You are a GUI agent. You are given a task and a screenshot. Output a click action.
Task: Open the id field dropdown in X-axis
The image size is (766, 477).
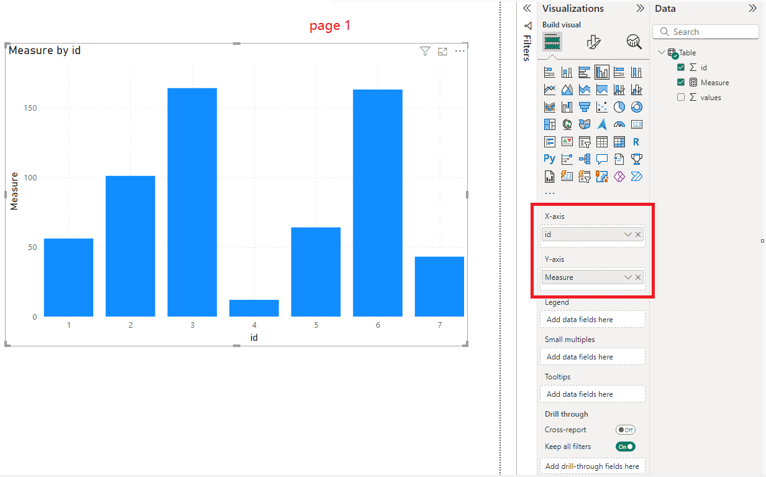(627, 234)
